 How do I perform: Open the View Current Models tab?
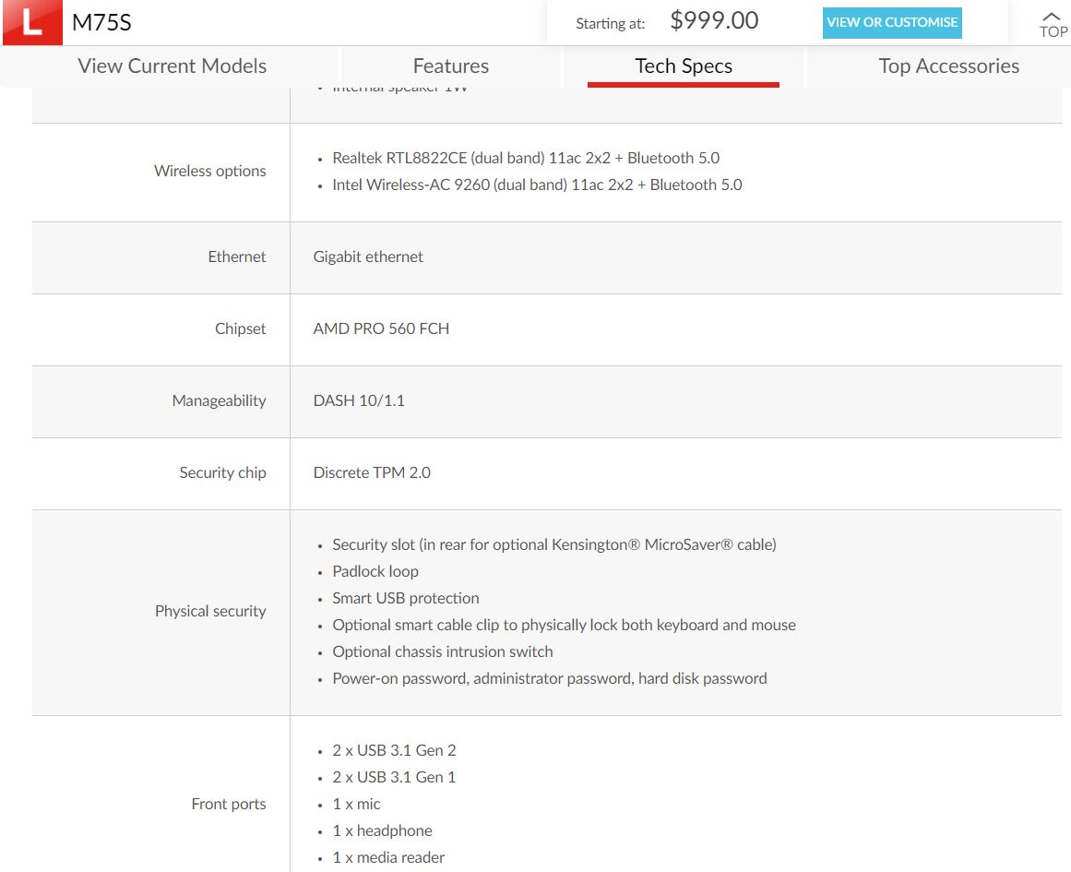173,66
